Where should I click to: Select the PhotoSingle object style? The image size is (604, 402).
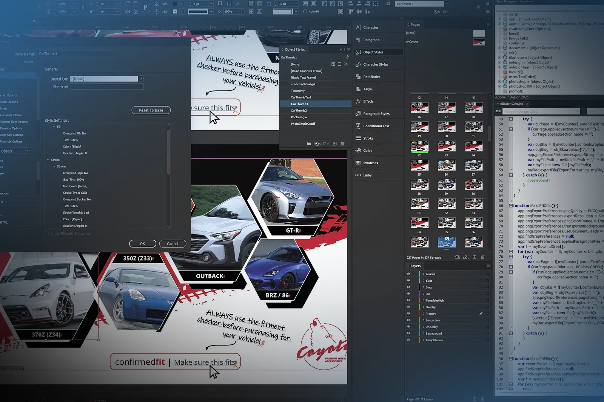[316, 117]
